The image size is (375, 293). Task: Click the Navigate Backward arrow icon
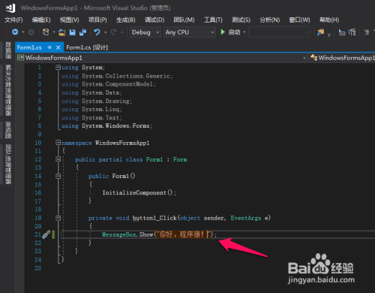click(x=15, y=32)
